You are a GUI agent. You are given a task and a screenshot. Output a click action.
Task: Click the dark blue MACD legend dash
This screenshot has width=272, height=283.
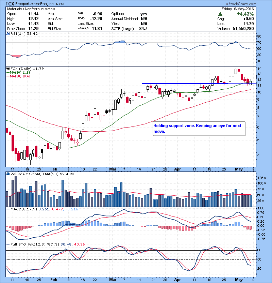tap(8, 209)
